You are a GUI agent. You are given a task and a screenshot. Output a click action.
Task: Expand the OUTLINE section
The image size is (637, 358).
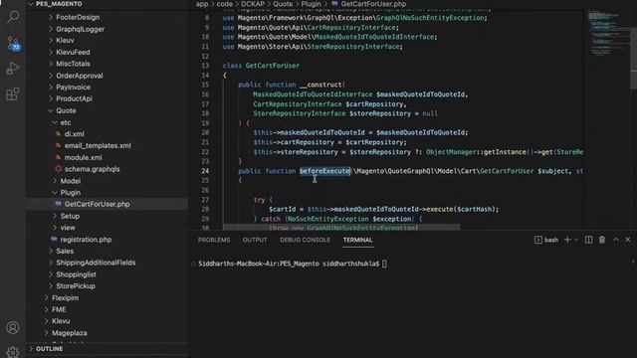(49, 349)
